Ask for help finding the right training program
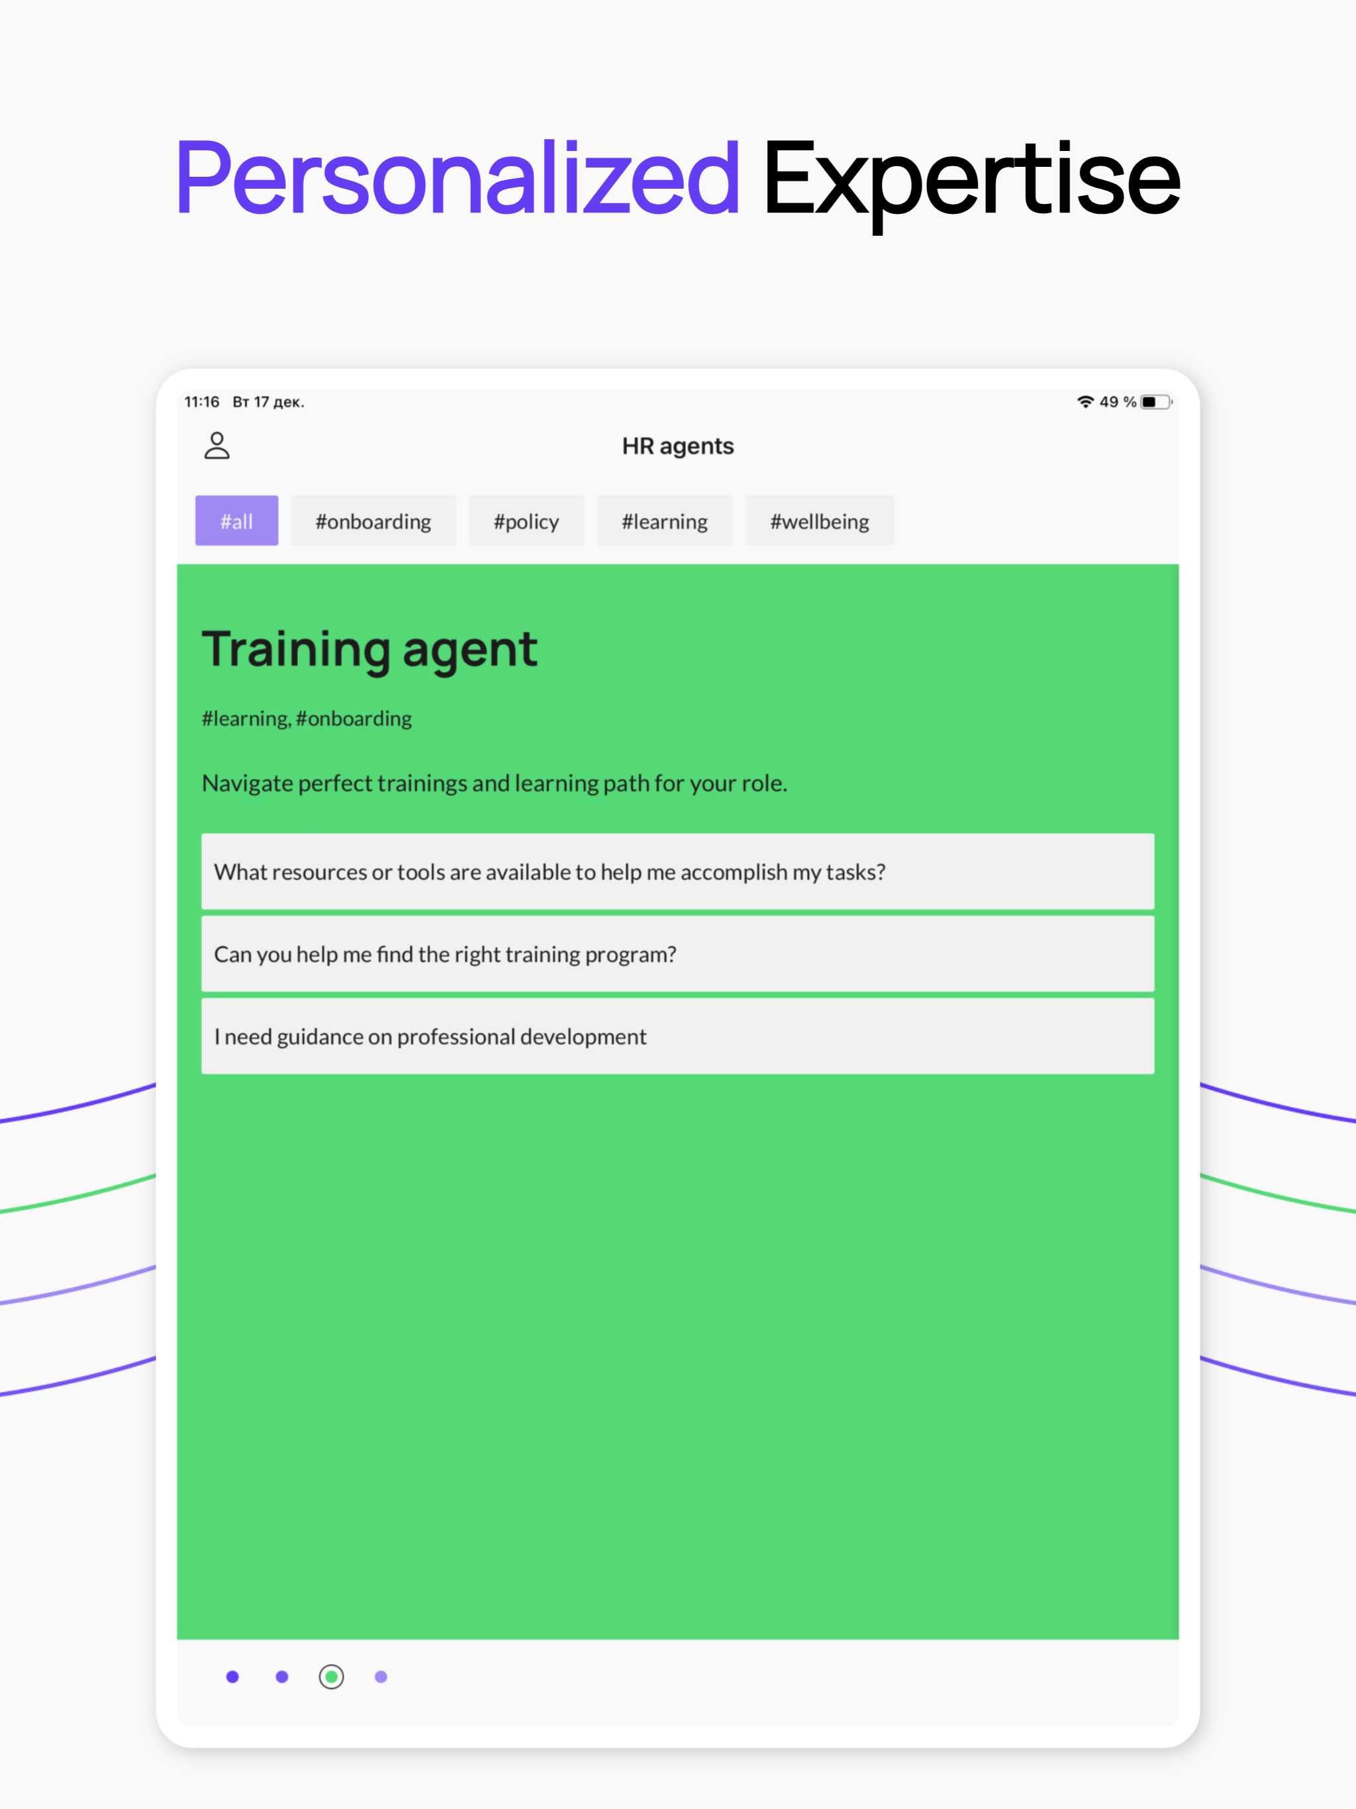The width and height of the screenshot is (1356, 1809). coord(678,953)
